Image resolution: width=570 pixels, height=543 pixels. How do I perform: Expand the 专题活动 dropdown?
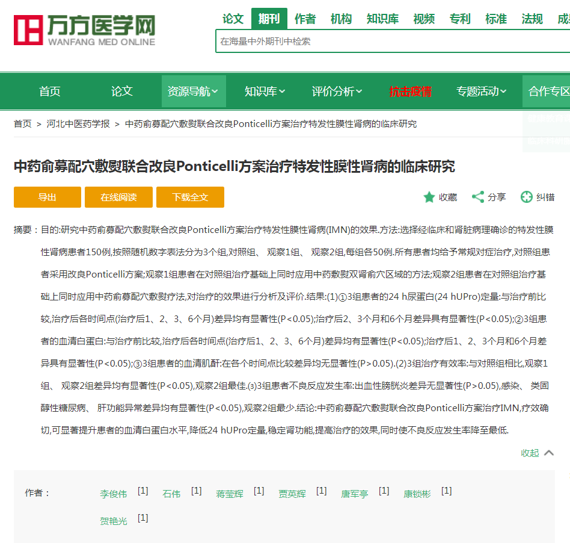pos(481,92)
